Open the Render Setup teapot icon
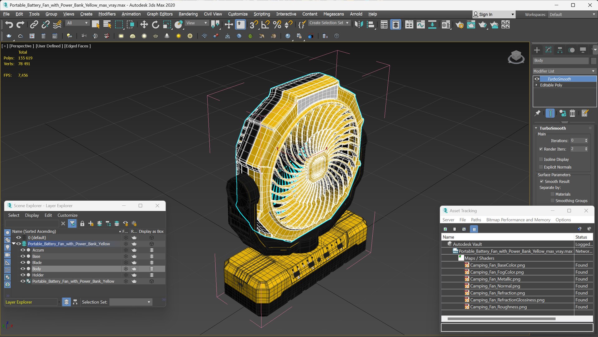The image size is (598, 337). tap(460, 25)
